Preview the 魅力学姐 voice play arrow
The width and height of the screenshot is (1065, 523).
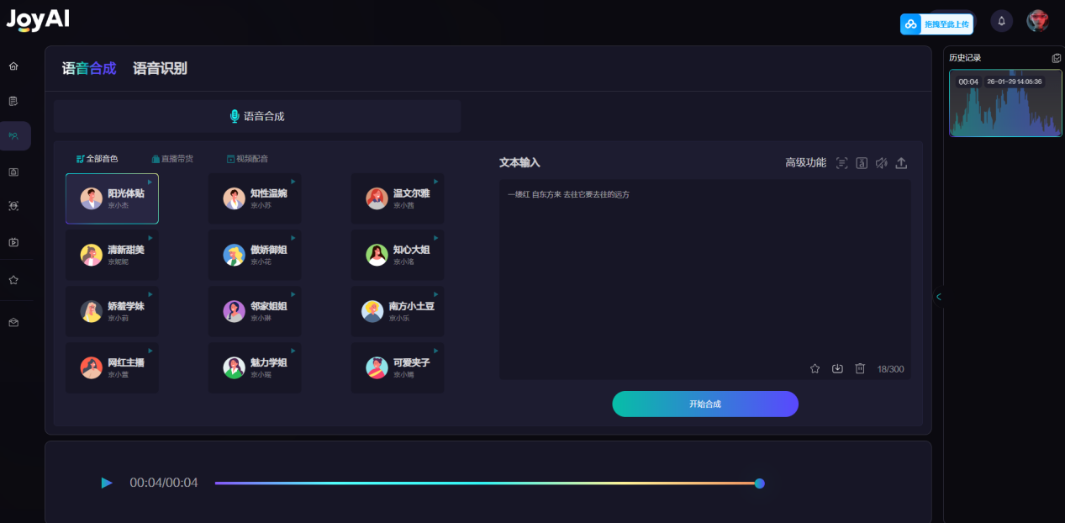point(293,351)
